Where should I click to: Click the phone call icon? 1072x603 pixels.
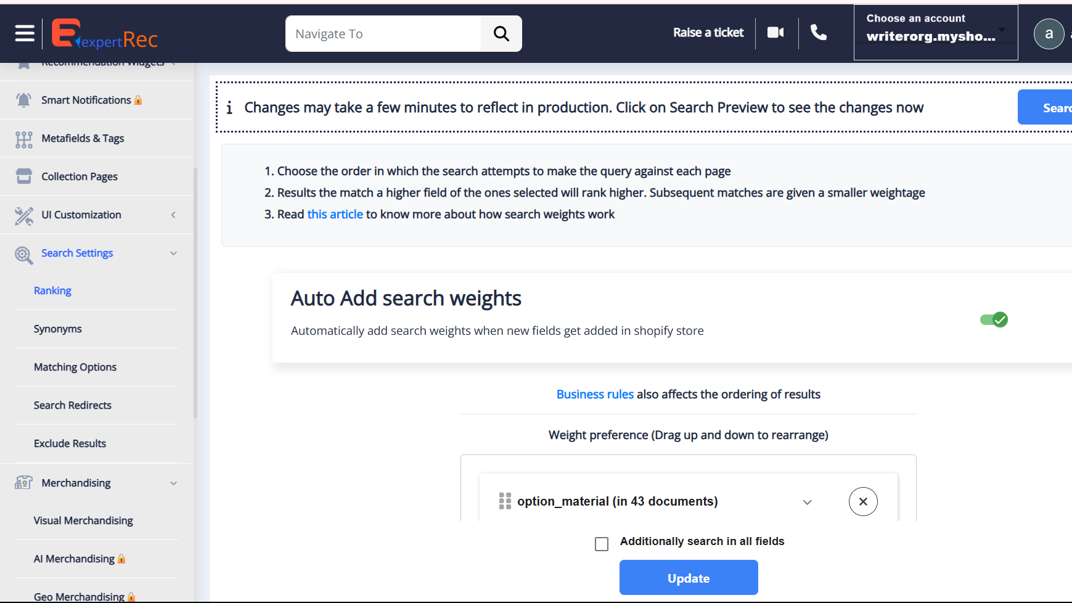(x=818, y=33)
